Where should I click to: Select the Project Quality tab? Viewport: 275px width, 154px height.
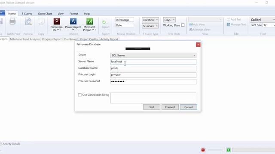click(x=89, y=39)
